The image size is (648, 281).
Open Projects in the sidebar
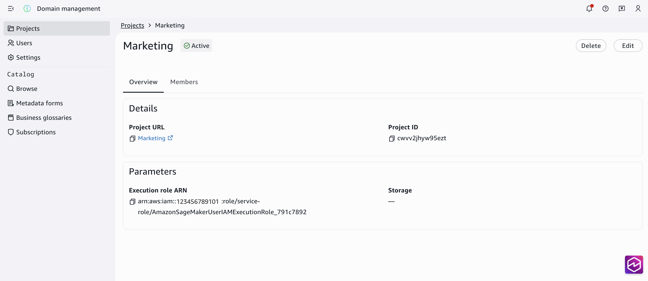click(x=57, y=28)
